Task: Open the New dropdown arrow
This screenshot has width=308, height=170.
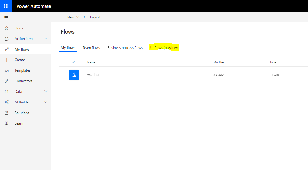Action: [78, 17]
